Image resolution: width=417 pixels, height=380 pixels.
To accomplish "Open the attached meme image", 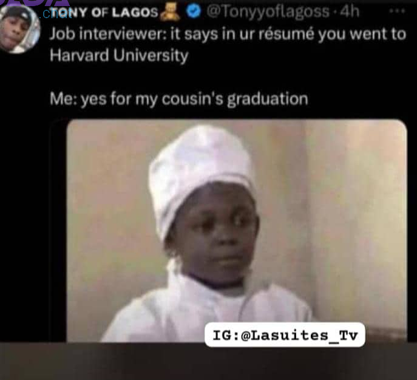I will click(x=237, y=231).
